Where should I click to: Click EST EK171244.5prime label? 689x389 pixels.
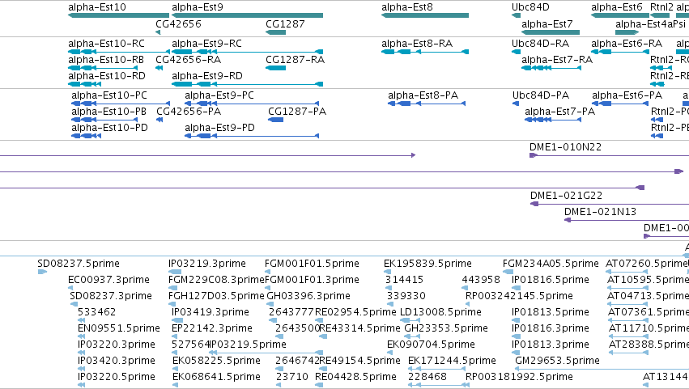(x=452, y=361)
